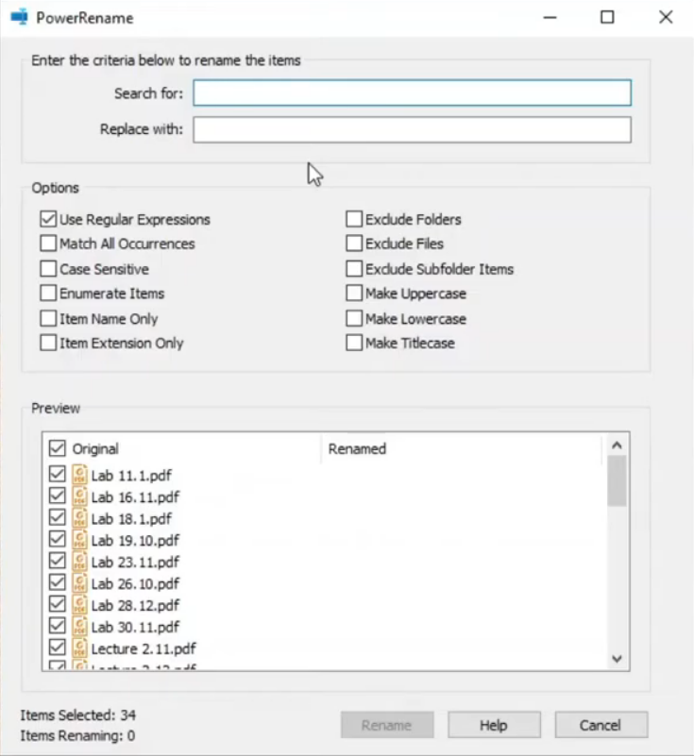Tick the Make Uppercase checkbox

tap(354, 294)
